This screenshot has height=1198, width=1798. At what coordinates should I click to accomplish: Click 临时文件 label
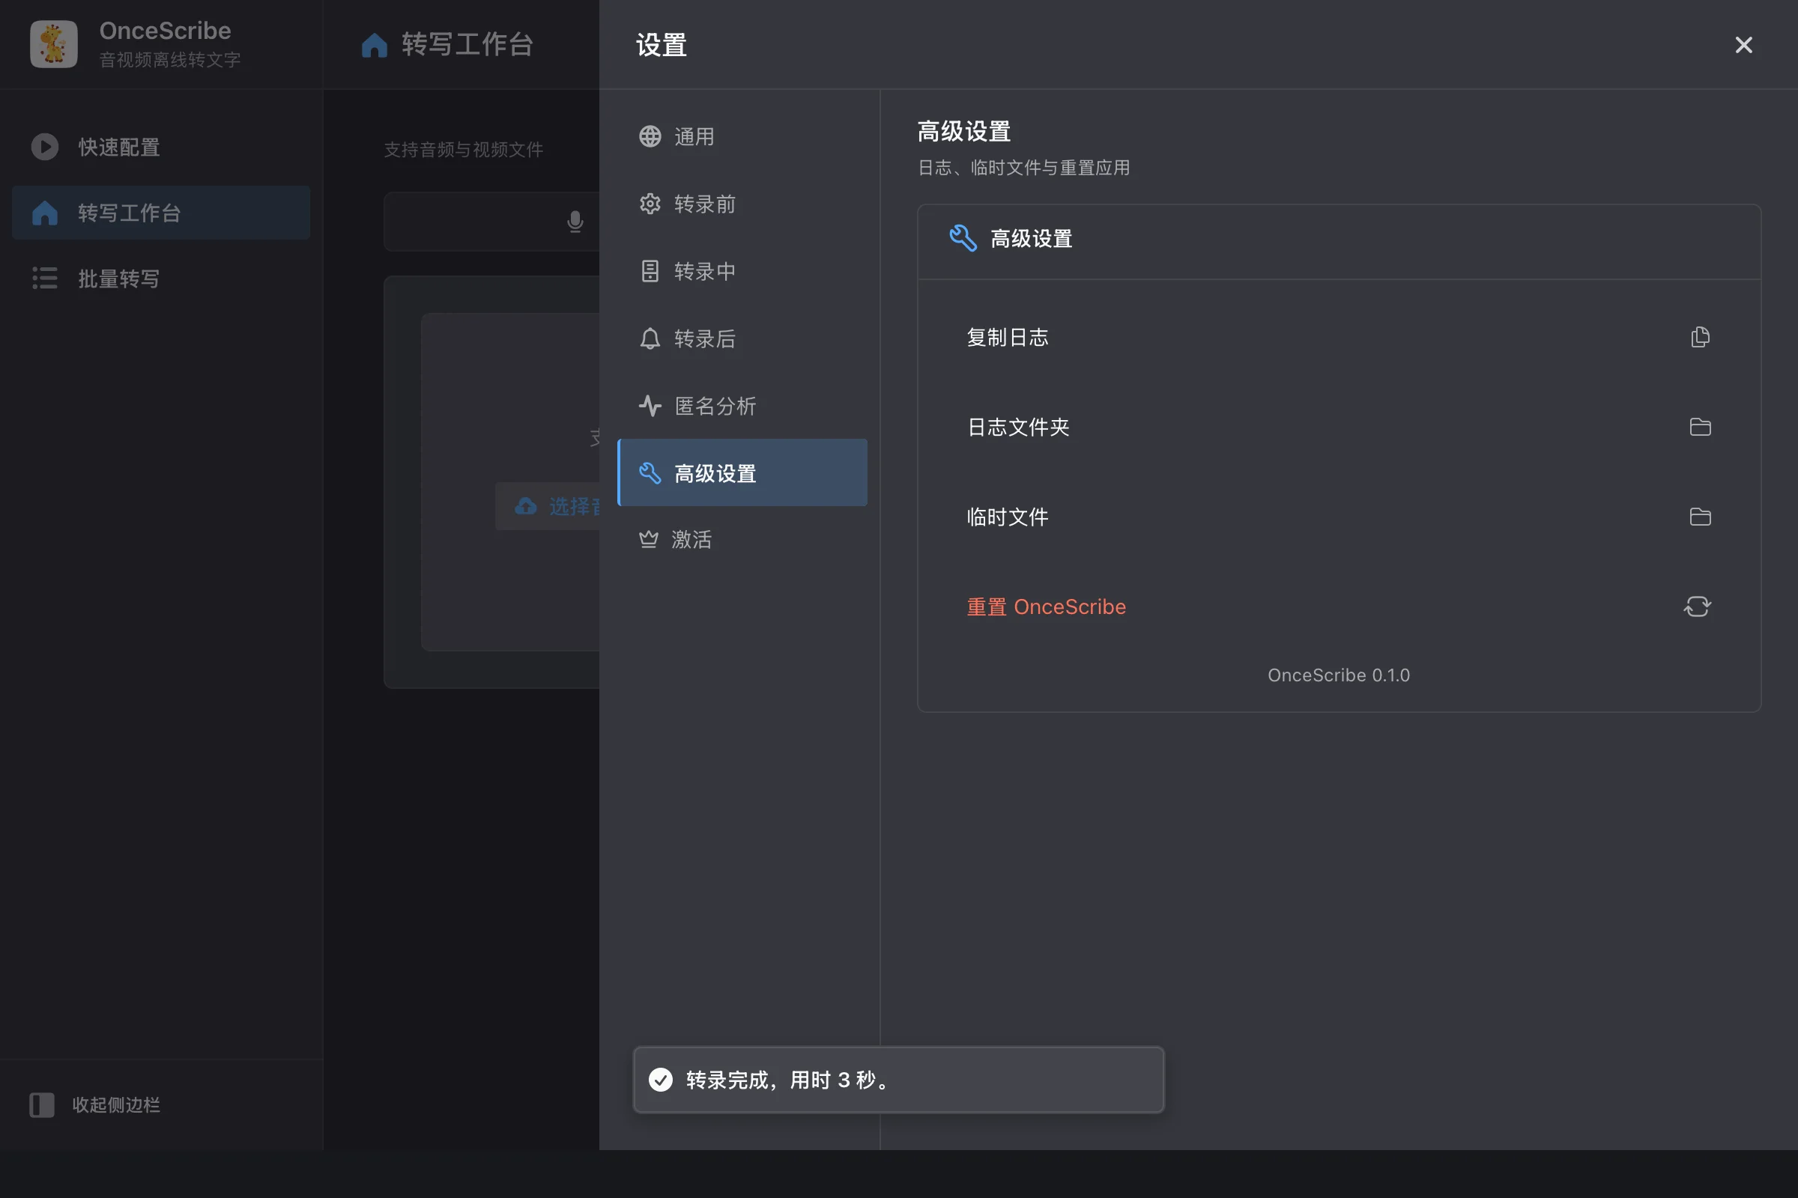[x=1007, y=517]
